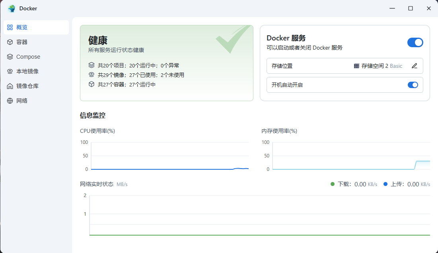This screenshot has height=253, width=438.
Task: Click the 镜像仓库 house icon
Action: (10, 86)
